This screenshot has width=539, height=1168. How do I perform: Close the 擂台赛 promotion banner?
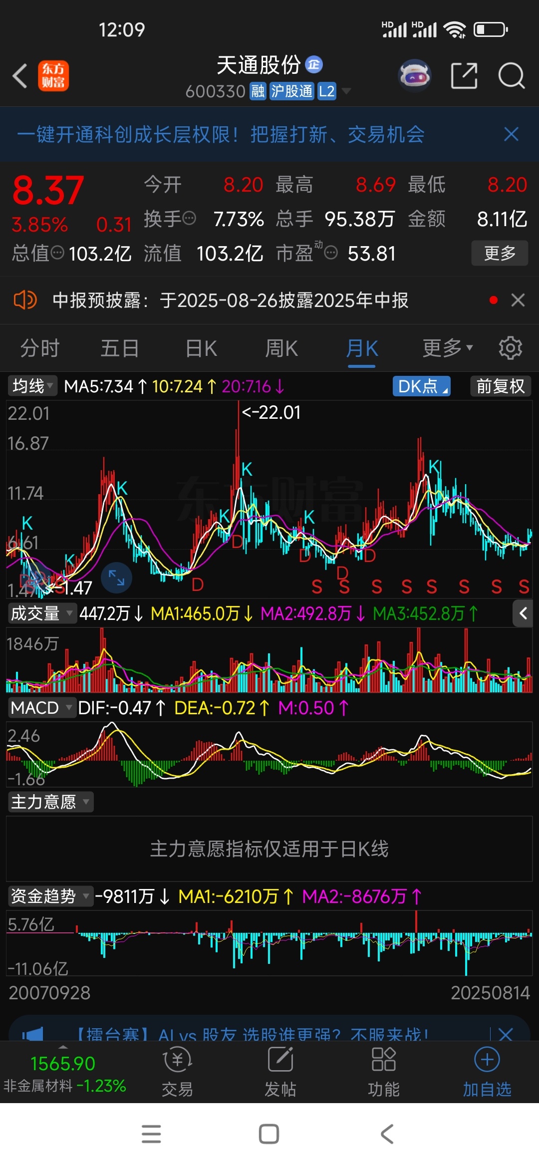pos(506,1034)
